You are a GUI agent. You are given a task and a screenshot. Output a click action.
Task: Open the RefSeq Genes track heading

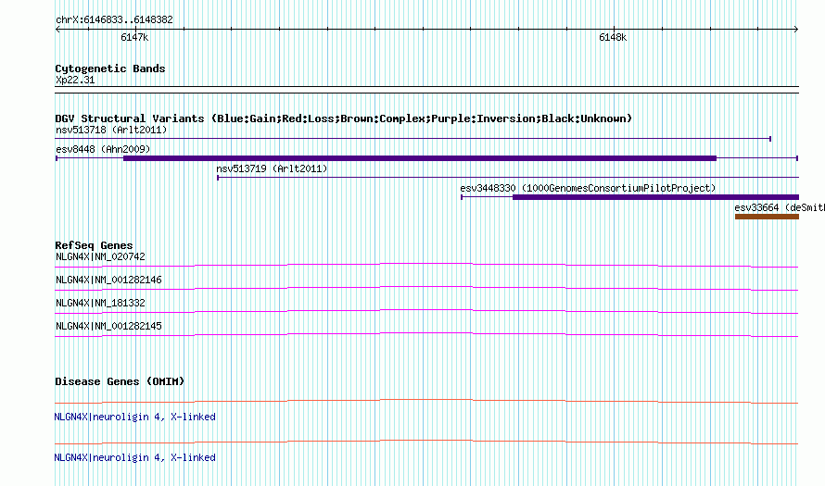click(95, 245)
